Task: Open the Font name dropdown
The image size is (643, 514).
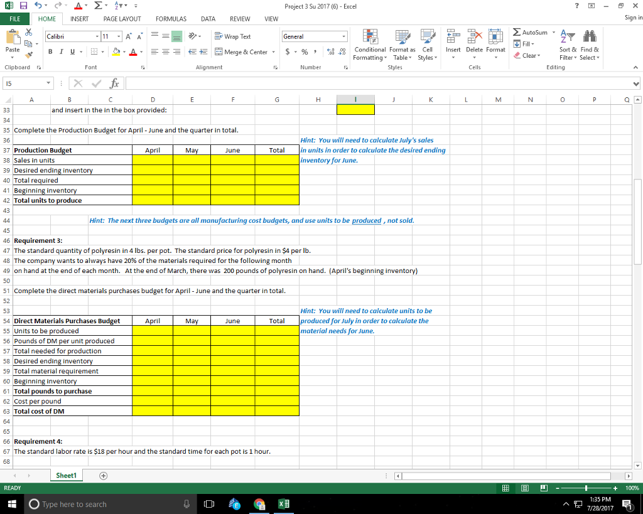Action: coord(70,36)
